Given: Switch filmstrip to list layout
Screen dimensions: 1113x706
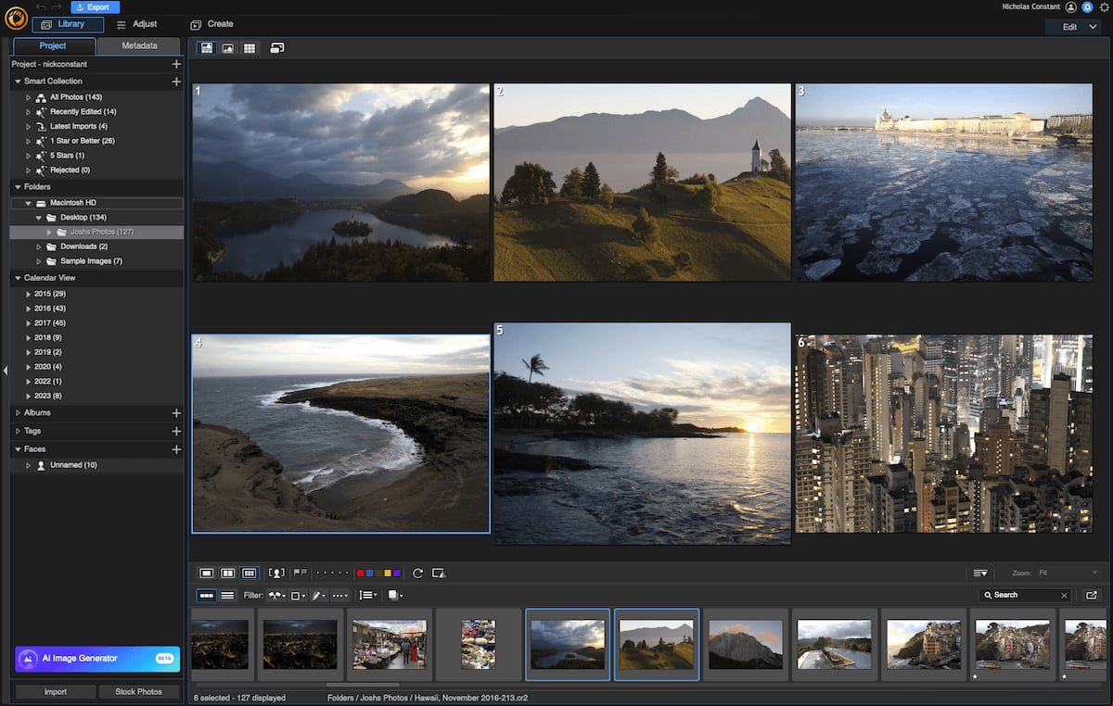Looking at the screenshot, I should tap(228, 595).
